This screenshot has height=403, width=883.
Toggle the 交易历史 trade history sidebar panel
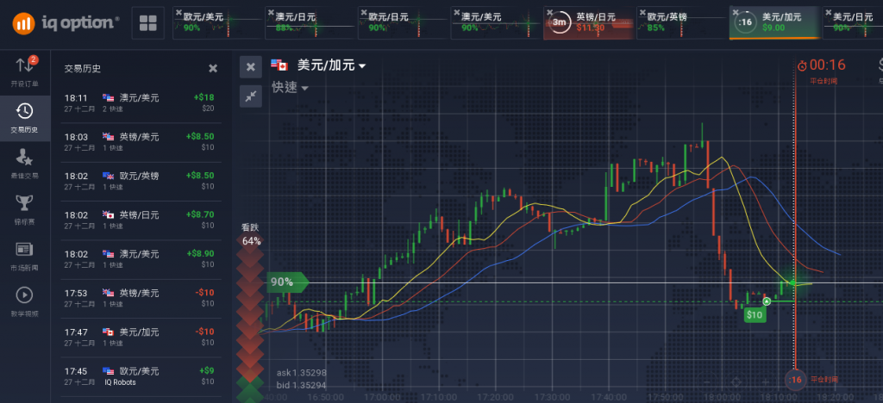(24, 116)
